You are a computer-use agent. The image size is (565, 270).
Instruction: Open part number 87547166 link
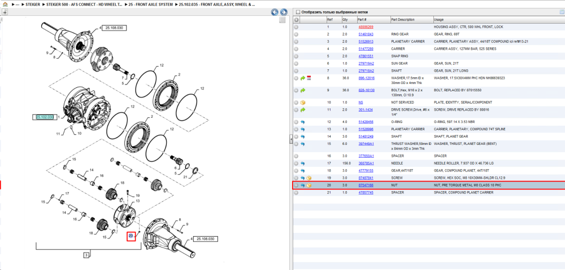[x=366, y=185]
